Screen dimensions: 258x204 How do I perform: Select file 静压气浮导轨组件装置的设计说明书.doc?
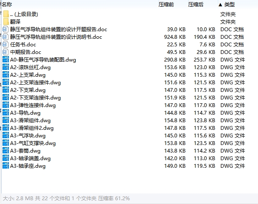[56, 37]
